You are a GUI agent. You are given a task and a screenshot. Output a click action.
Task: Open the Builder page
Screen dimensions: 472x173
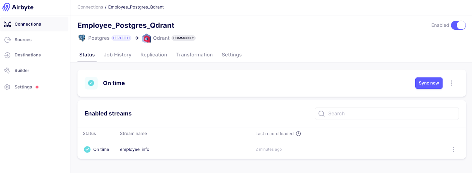22,70
